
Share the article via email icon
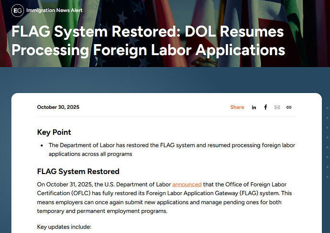(277, 107)
